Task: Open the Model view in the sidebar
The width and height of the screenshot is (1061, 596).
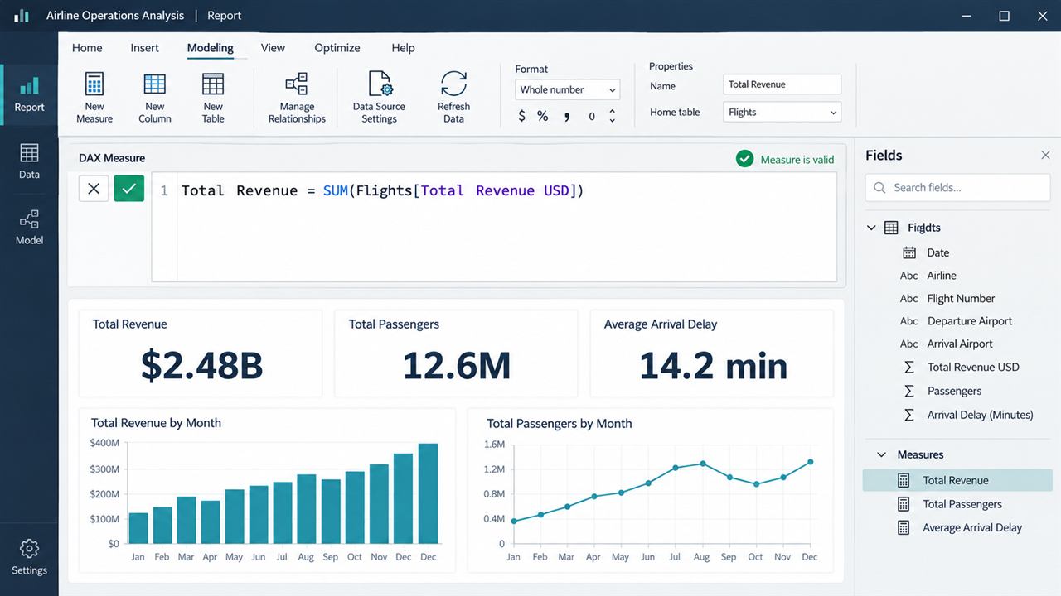Action: [x=29, y=227]
